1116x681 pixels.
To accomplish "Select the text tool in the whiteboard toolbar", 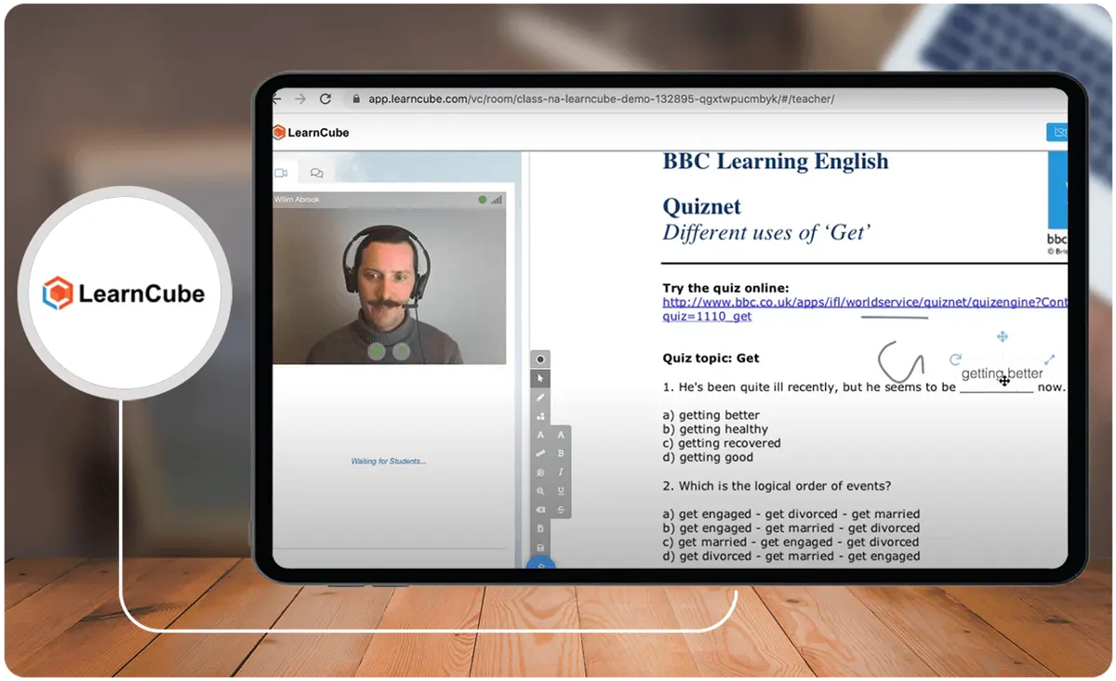I will [x=540, y=435].
